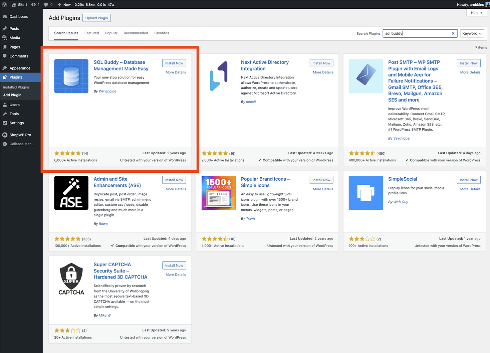The image size is (490, 353).
Task: Select the Add Plugin submenu item
Action: [12, 95]
